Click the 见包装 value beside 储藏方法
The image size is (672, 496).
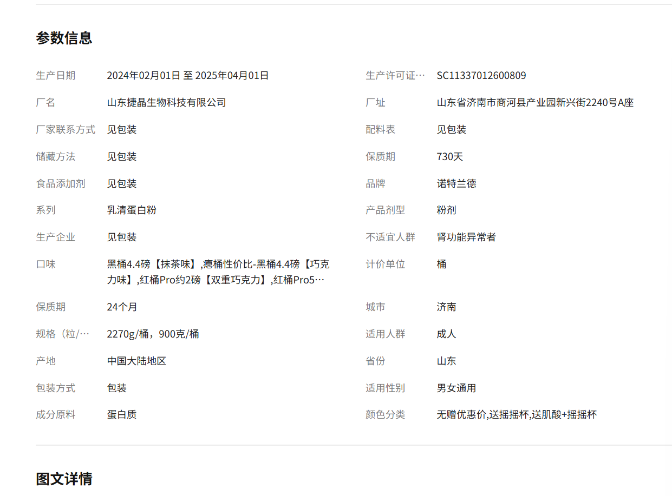click(122, 157)
